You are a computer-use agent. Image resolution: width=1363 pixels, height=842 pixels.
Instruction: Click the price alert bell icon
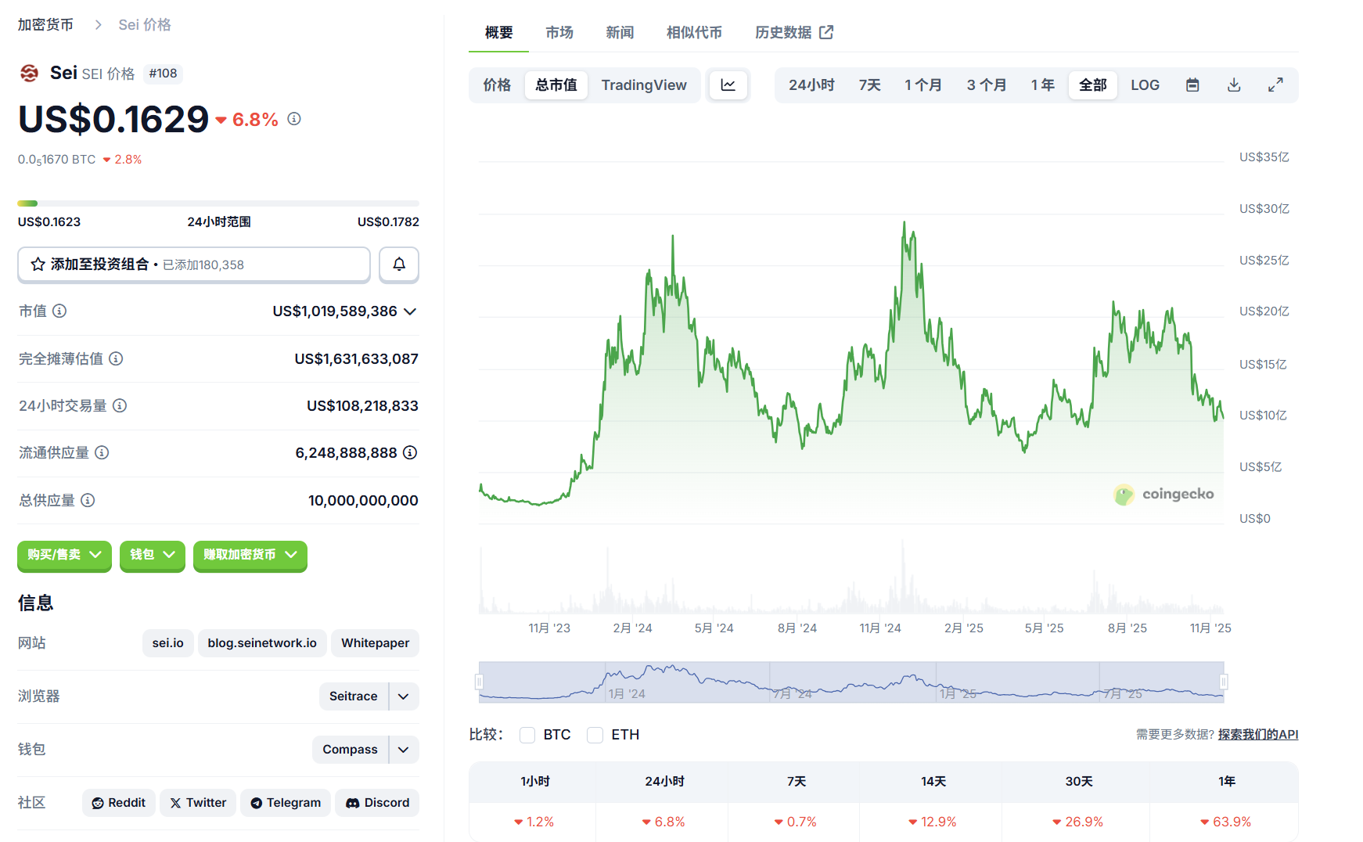(x=399, y=264)
